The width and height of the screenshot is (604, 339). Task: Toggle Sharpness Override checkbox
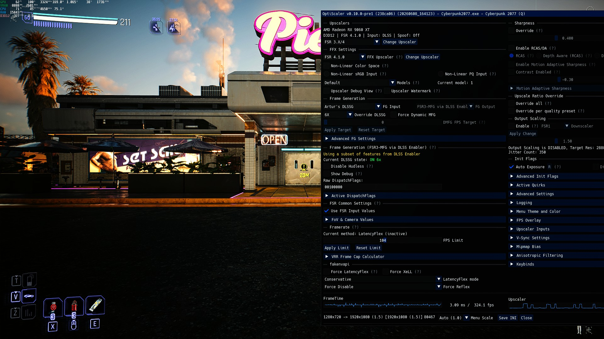512,31
